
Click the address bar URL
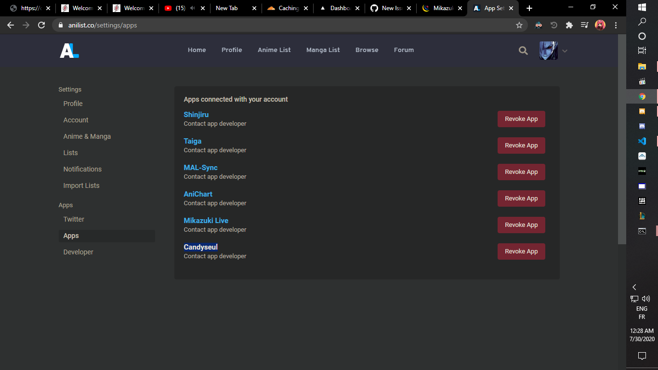pos(103,25)
